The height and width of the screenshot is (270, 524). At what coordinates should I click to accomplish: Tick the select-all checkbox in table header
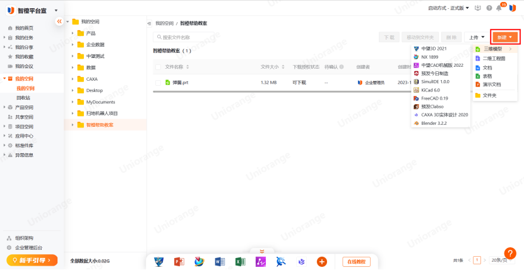158,67
